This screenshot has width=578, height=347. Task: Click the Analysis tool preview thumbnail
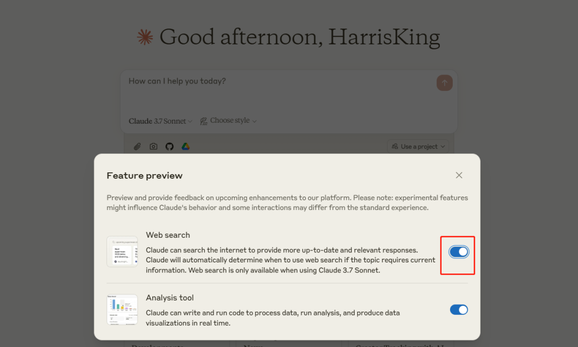coord(122,310)
